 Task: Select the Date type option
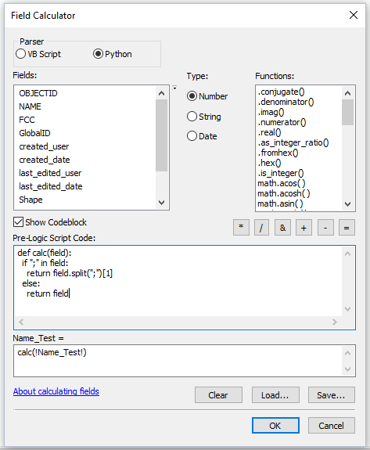coord(202,136)
